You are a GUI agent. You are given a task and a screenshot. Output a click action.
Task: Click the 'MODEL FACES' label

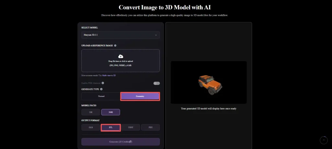click(89, 105)
